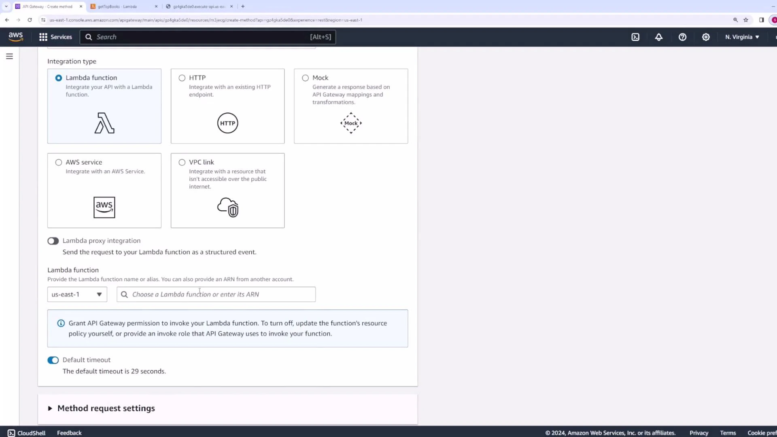This screenshot has width=777, height=437.
Task: Click the CloudShell terminal icon in top bar
Action: 635,37
